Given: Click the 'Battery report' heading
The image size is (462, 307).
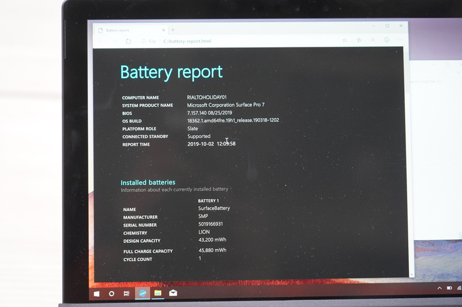Looking at the screenshot, I should click(x=171, y=72).
